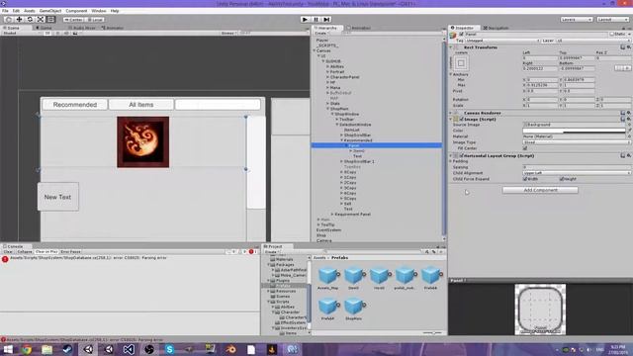Toggle the Image (Script) component enabled checkbox

(461, 120)
